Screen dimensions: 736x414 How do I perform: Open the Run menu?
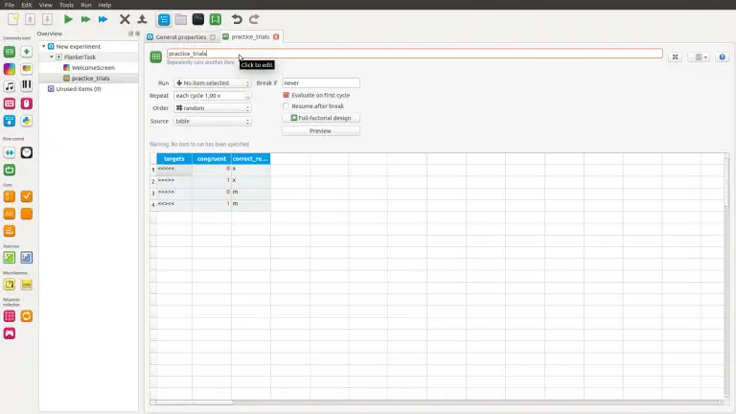tap(86, 5)
